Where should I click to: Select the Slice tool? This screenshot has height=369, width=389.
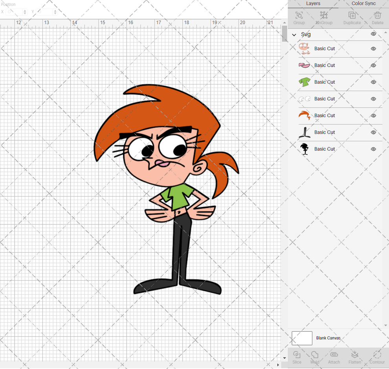(x=297, y=358)
